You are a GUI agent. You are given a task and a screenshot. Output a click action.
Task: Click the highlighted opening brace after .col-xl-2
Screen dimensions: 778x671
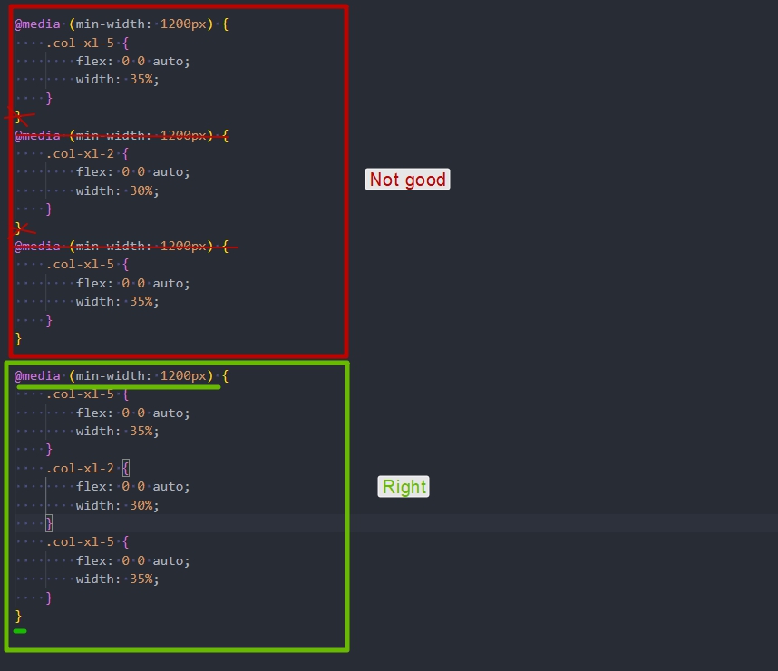coord(126,468)
